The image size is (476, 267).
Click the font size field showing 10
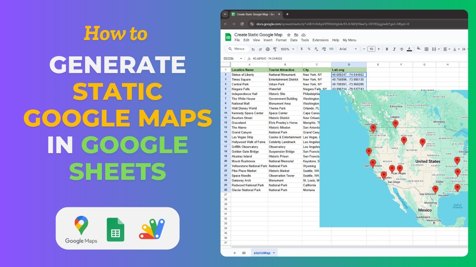coord(371,49)
